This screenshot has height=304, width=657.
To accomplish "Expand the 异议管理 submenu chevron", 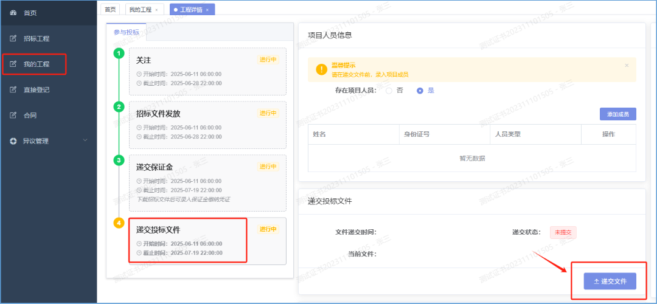I will pyautogui.click(x=85, y=140).
